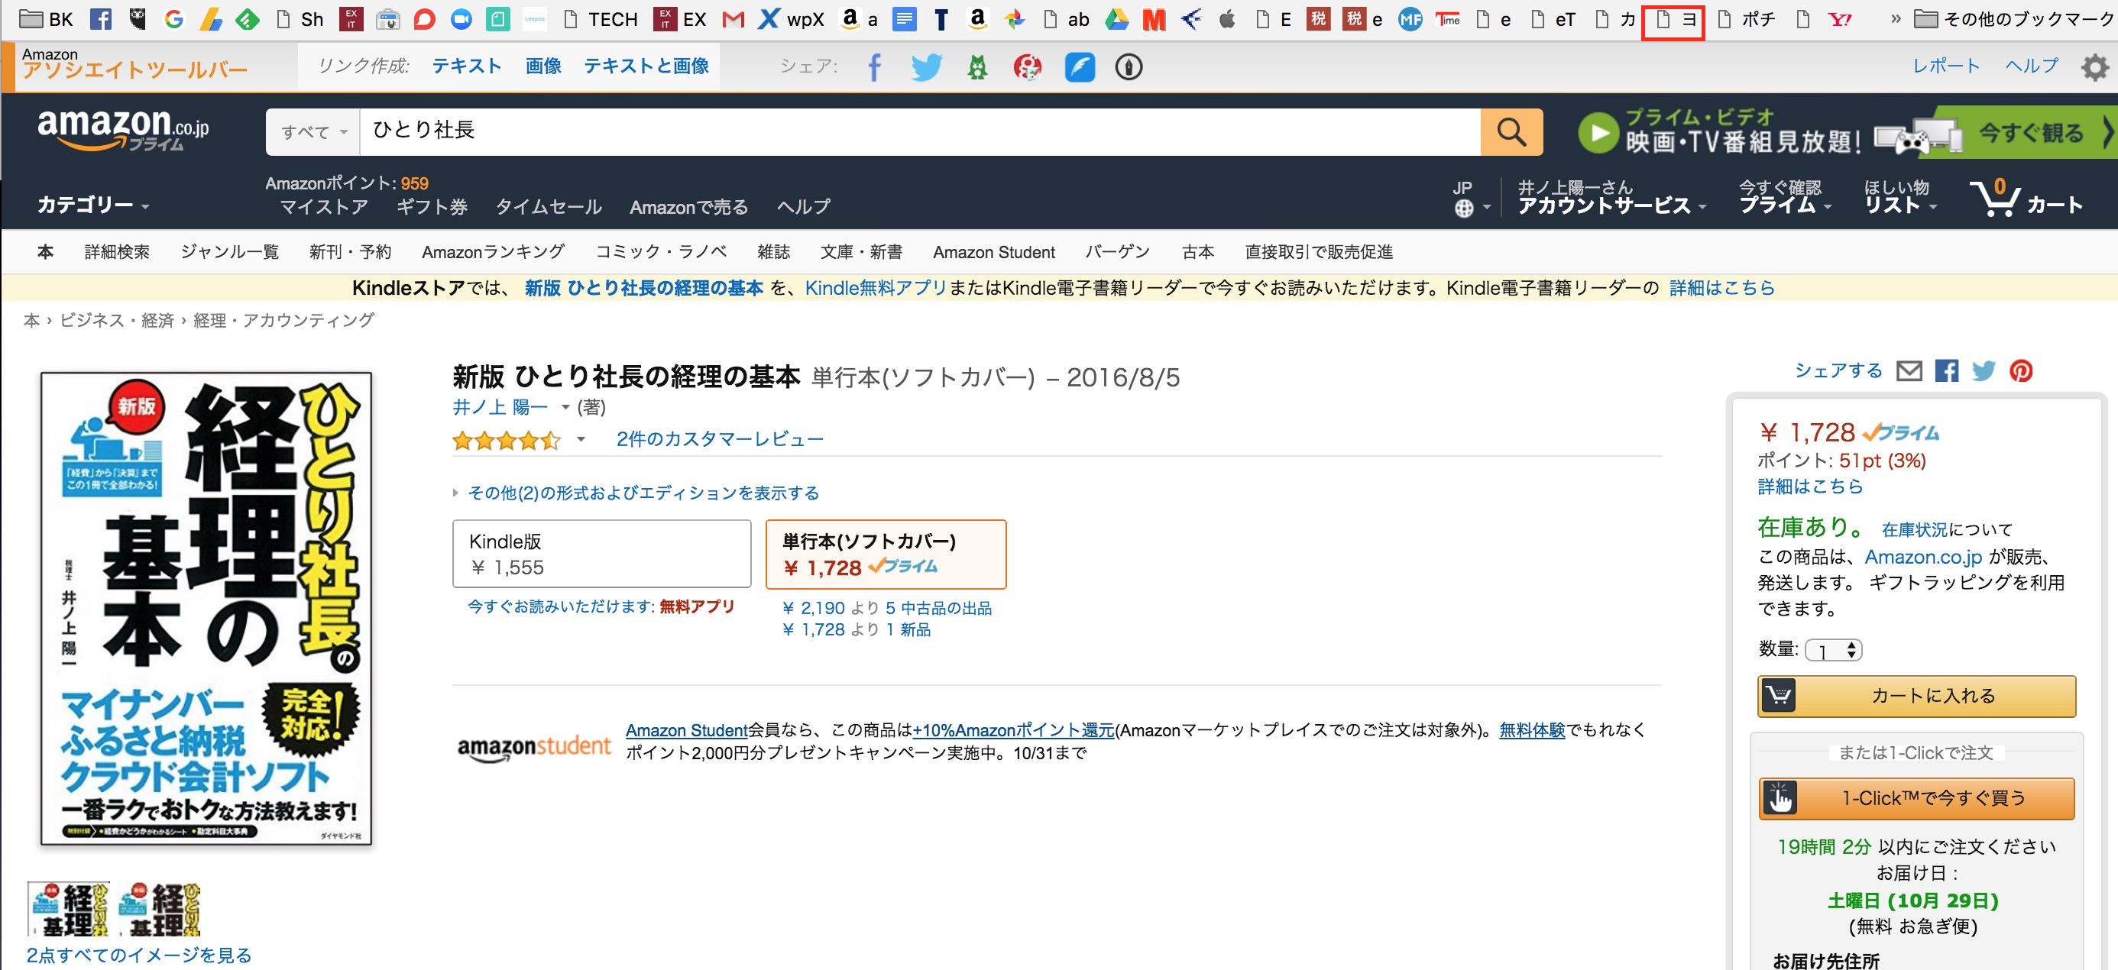
Task: Open the Yahoo Y! bookmark icon
Action: point(1839,19)
